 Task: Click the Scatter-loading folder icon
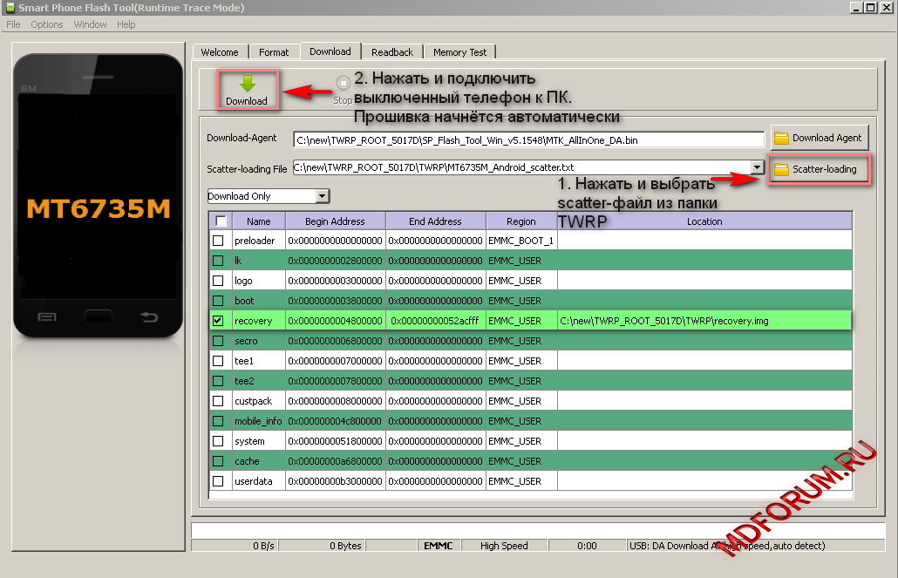pyautogui.click(x=781, y=169)
